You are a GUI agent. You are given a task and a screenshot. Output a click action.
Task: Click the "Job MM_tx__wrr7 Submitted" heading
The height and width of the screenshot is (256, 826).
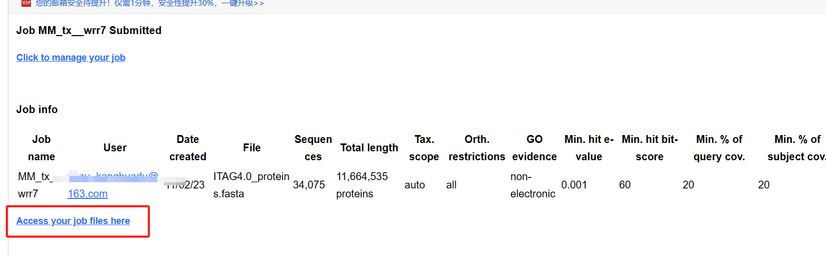tap(89, 30)
